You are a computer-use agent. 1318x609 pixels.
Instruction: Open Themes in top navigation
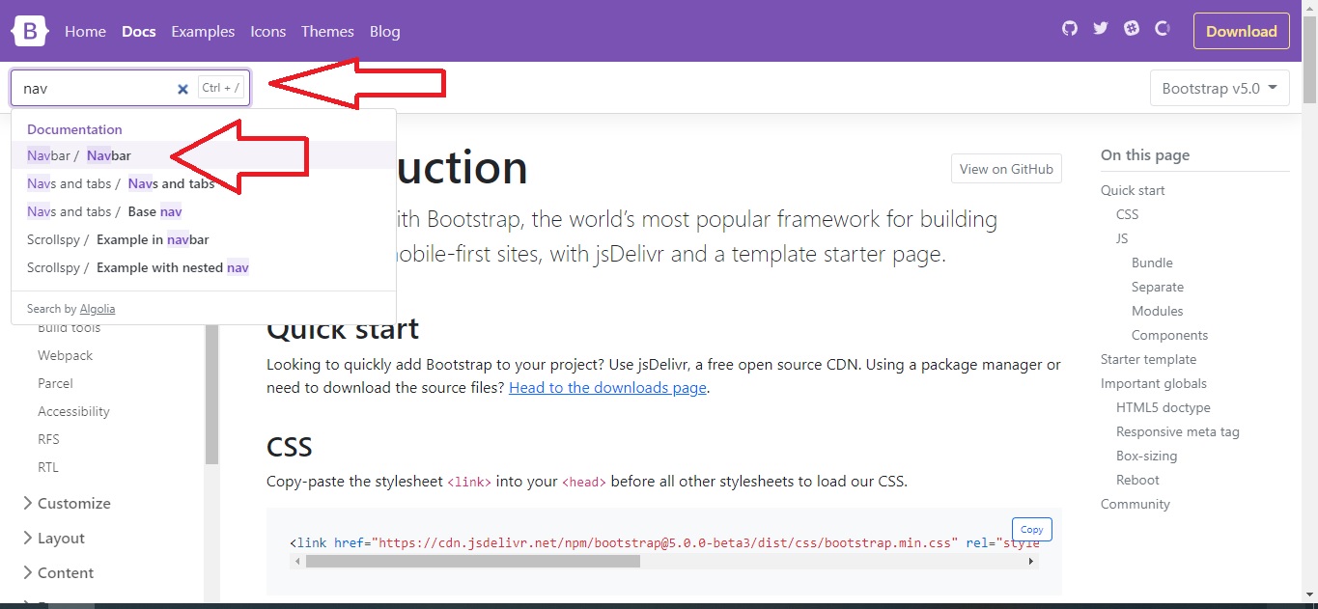pos(327,31)
